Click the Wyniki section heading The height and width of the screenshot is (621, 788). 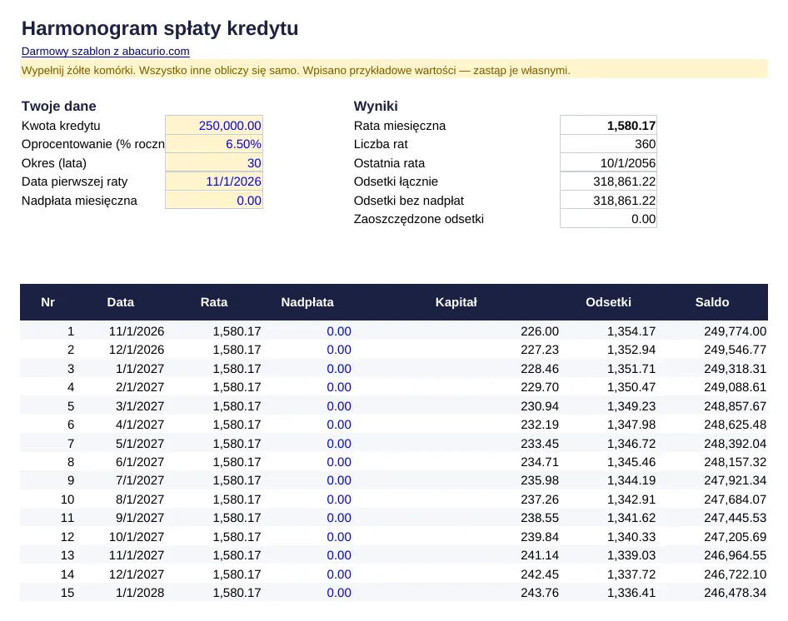pyautogui.click(x=376, y=106)
